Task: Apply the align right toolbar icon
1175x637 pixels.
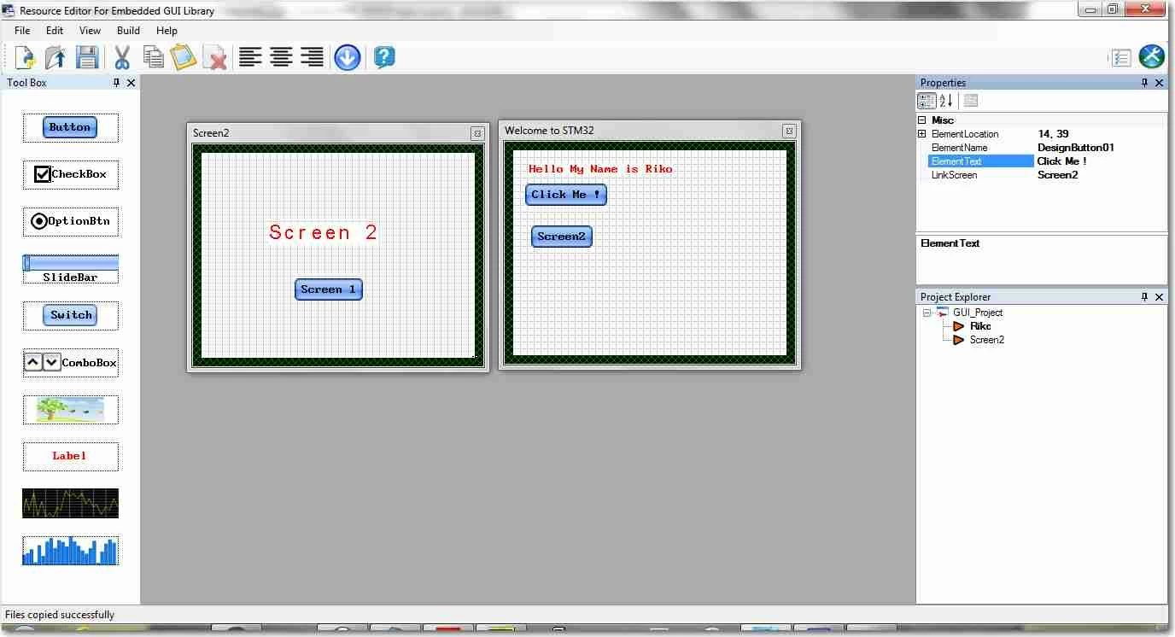Action: tap(312, 57)
